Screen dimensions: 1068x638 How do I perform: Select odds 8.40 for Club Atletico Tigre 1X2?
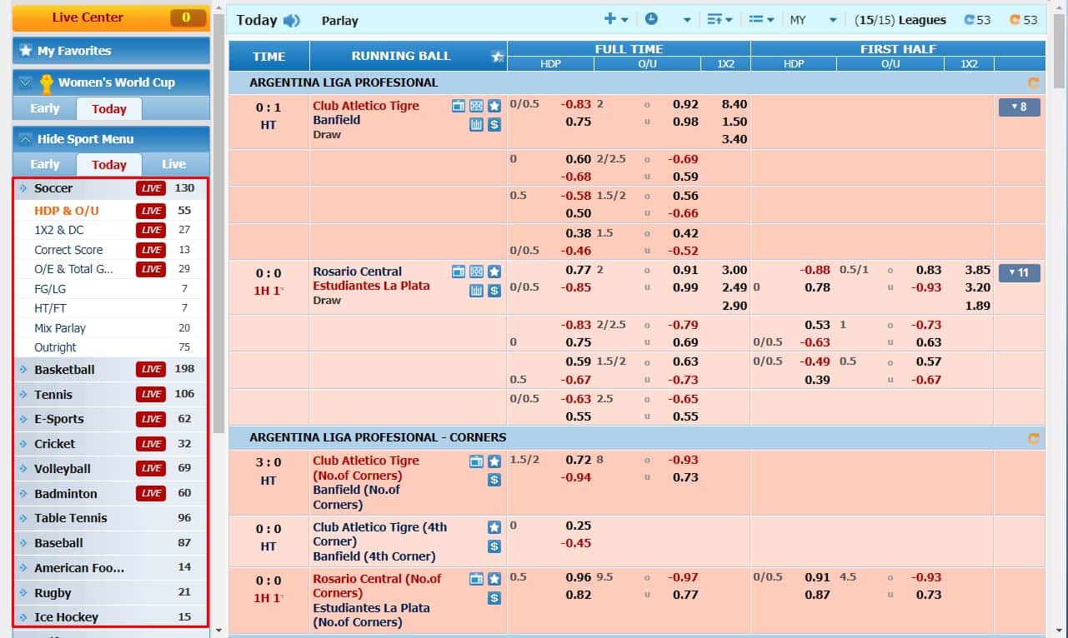pyautogui.click(x=734, y=105)
